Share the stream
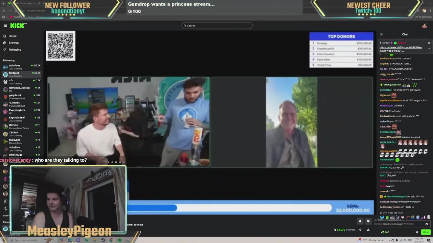Image resolution: width=433 pixels, height=243 pixels. click(x=360, y=230)
